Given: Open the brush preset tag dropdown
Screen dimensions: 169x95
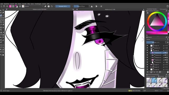Looking at the screenshot, I should 152,77.
